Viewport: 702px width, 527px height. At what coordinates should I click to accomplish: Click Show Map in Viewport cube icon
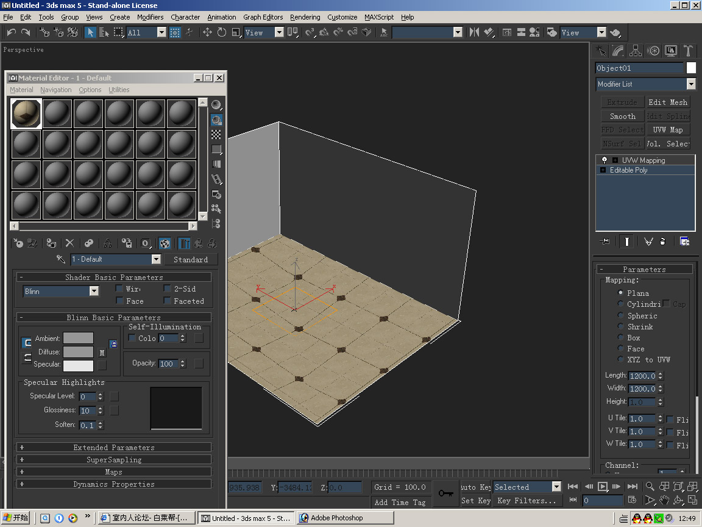pyautogui.click(x=165, y=243)
